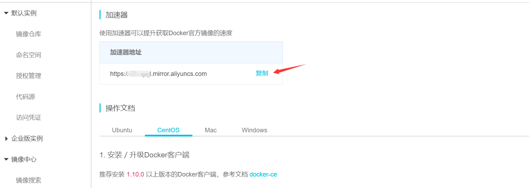Go to 授权管理 in the sidebar
The width and height of the screenshot is (529, 188).
click(29, 76)
